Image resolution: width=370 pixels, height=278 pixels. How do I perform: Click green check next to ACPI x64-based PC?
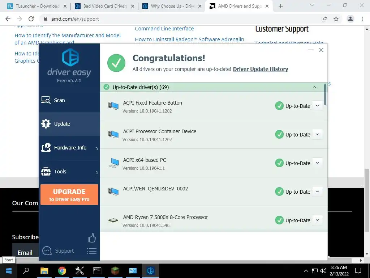(279, 163)
